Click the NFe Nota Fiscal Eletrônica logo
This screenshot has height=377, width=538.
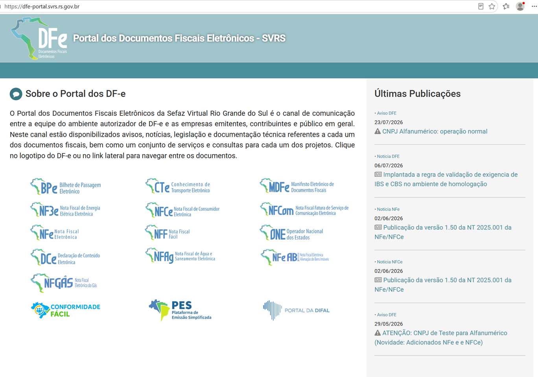55,233
